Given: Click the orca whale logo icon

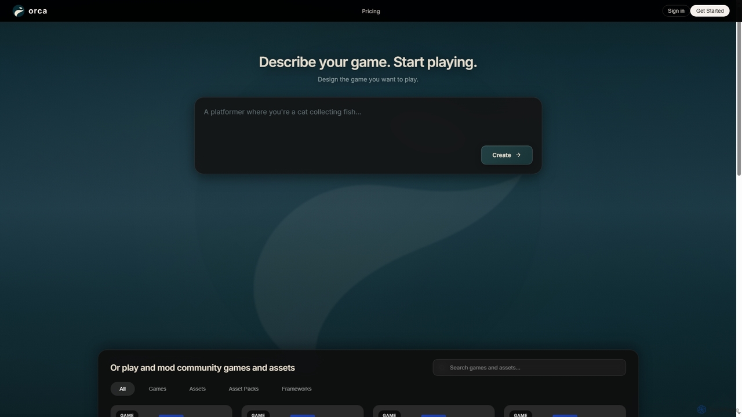Looking at the screenshot, I should click(x=19, y=11).
